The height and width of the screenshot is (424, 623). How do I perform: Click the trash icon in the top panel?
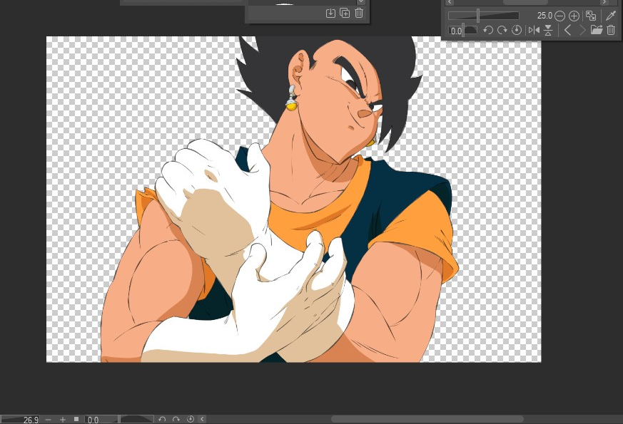pos(359,13)
